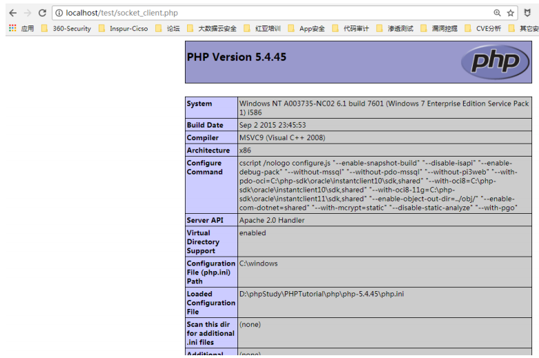Viewport: 539px width, 358px height.
Task: Select the cscript /nologo configure.js command text
Action: point(378,185)
